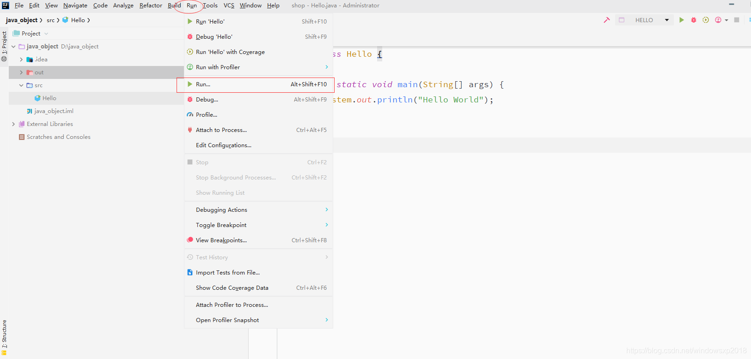Screen dimensions: 751x359
Task: Click the src folder label in tree
Action: tap(38, 85)
